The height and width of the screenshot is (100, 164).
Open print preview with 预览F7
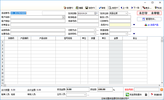[113, 8]
